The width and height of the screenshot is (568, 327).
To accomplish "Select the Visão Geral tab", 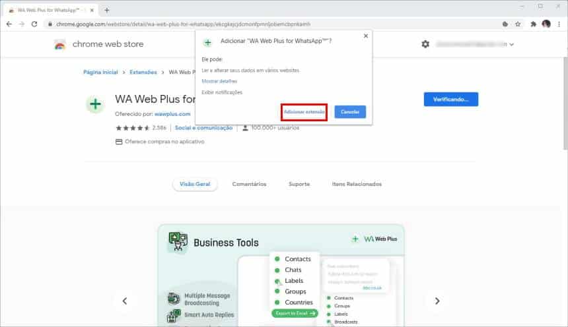I will coord(195,184).
